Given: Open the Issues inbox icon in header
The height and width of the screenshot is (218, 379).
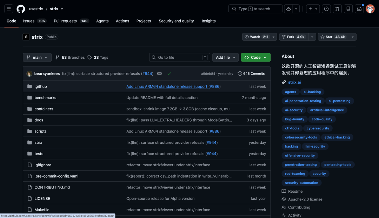Looking at the screenshot, I should (326, 9).
